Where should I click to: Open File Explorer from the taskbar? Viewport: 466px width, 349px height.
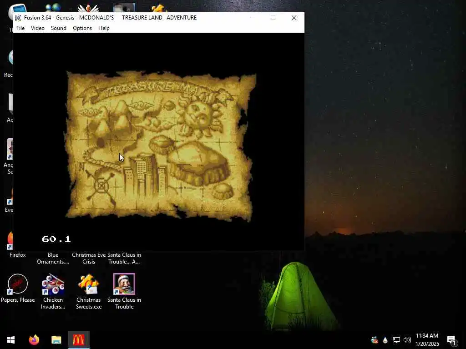pos(56,340)
